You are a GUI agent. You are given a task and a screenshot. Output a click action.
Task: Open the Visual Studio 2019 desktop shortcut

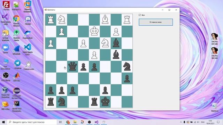[6, 19]
